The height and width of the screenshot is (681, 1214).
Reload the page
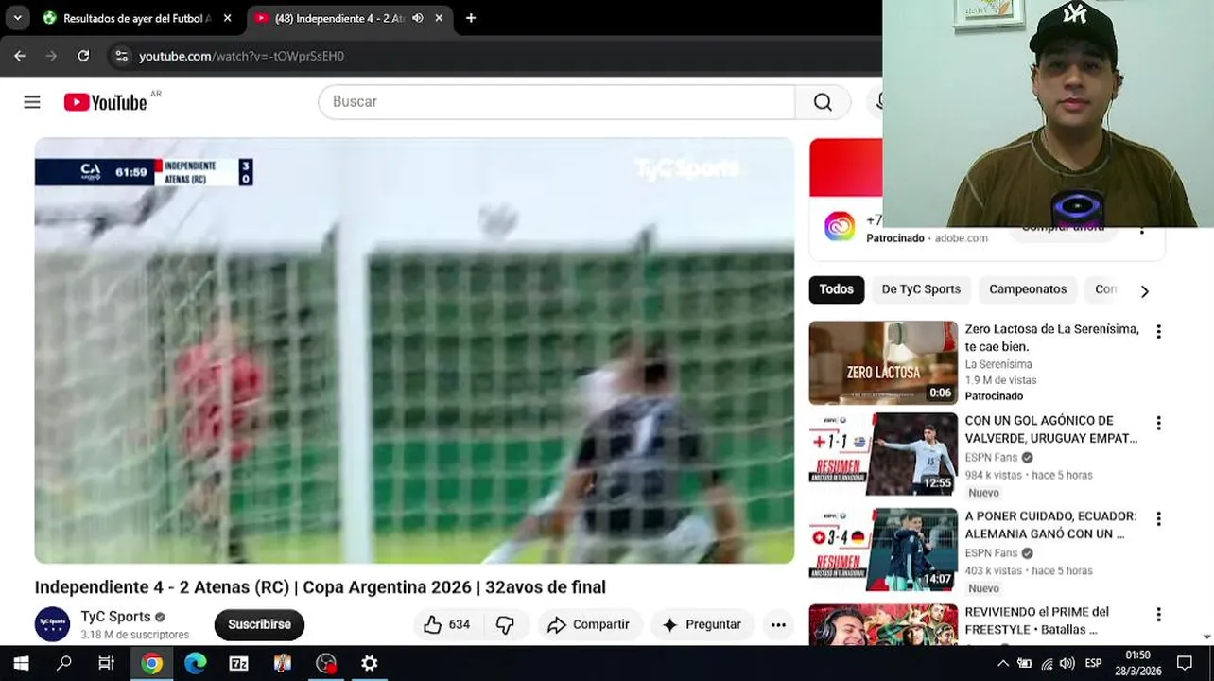[83, 56]
